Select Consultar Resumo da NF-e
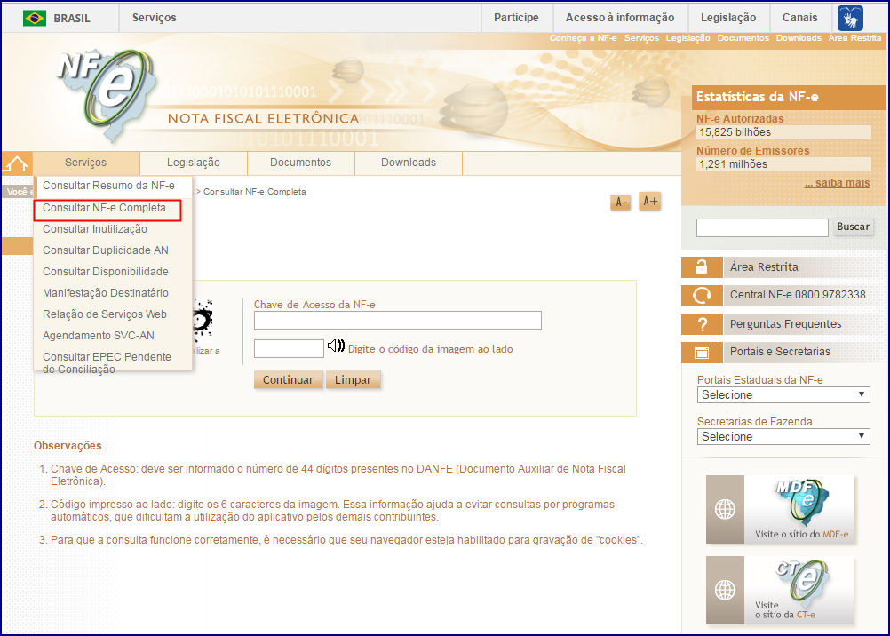 pos(109,186)
